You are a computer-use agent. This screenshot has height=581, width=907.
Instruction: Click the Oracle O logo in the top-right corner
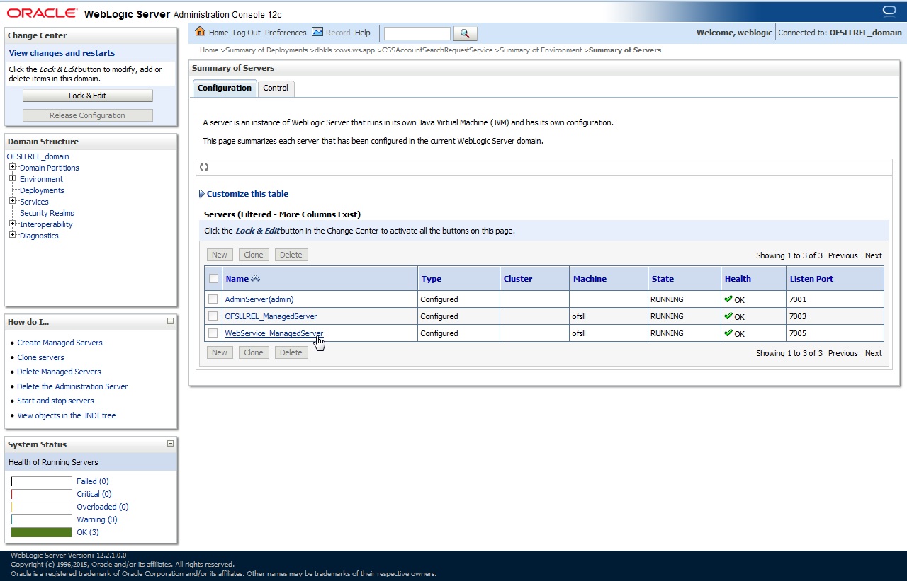click(889, 11)
